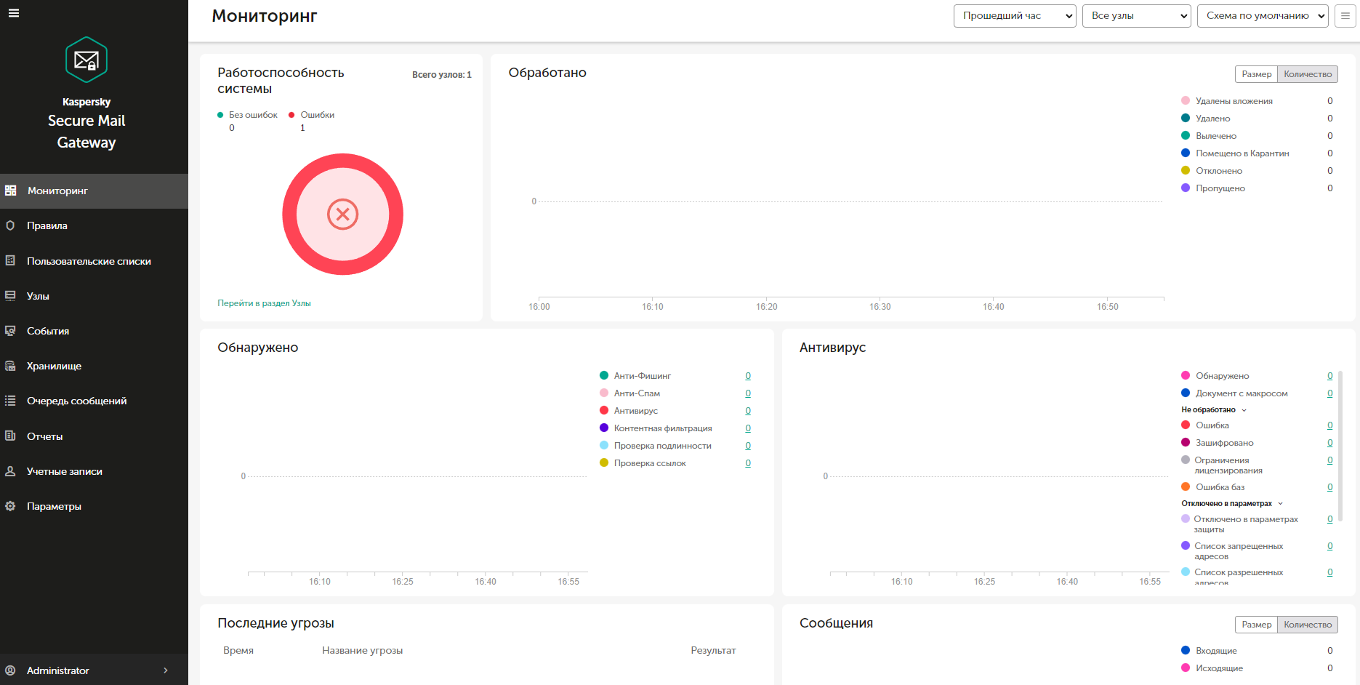Toggle the Проверка ссылок legend dot

[x=604, y=462]
